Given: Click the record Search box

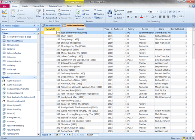Looking at the screenshot, I should (93, 135).
